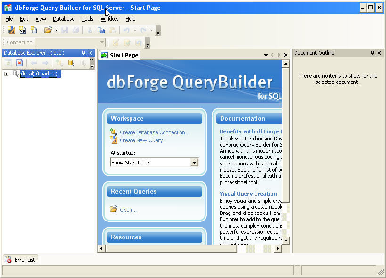The width and height of the screenshot is (386, 278).
Task: Close the Start Page document
Action: point(286,55)
